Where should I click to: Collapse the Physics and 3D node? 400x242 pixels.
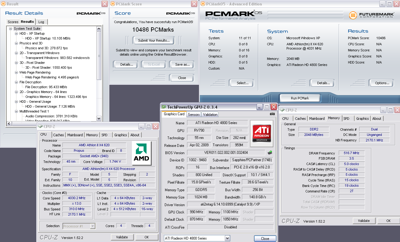16,43
